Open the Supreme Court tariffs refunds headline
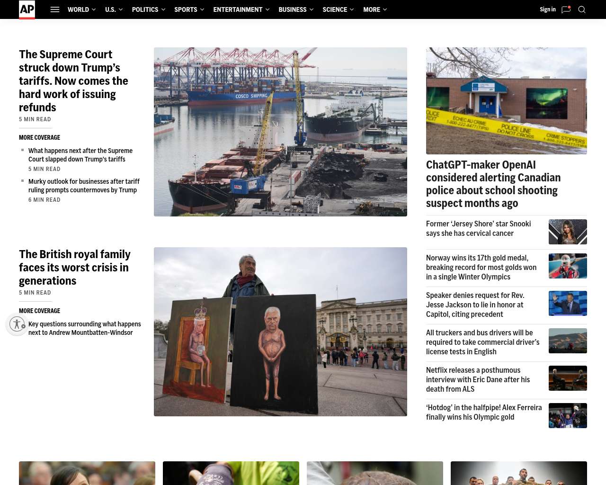 pyautogui.click(x=73, y=81)
